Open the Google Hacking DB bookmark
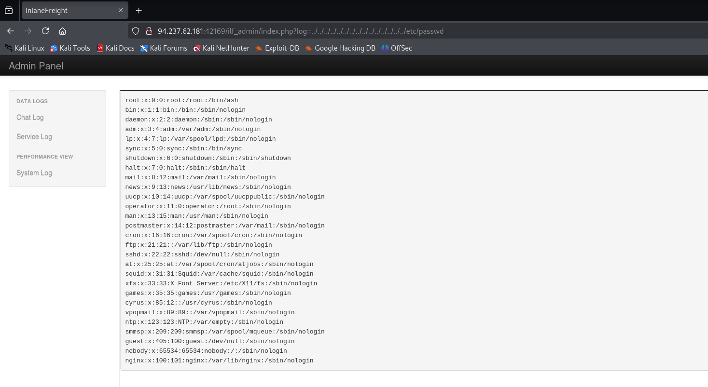708x387 pixels. (340, 48)
